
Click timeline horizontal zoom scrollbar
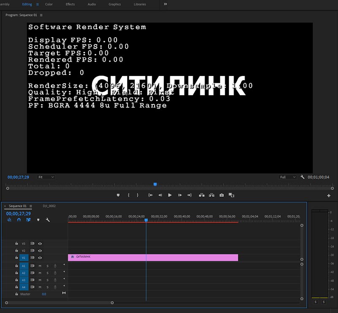[59, 303]
